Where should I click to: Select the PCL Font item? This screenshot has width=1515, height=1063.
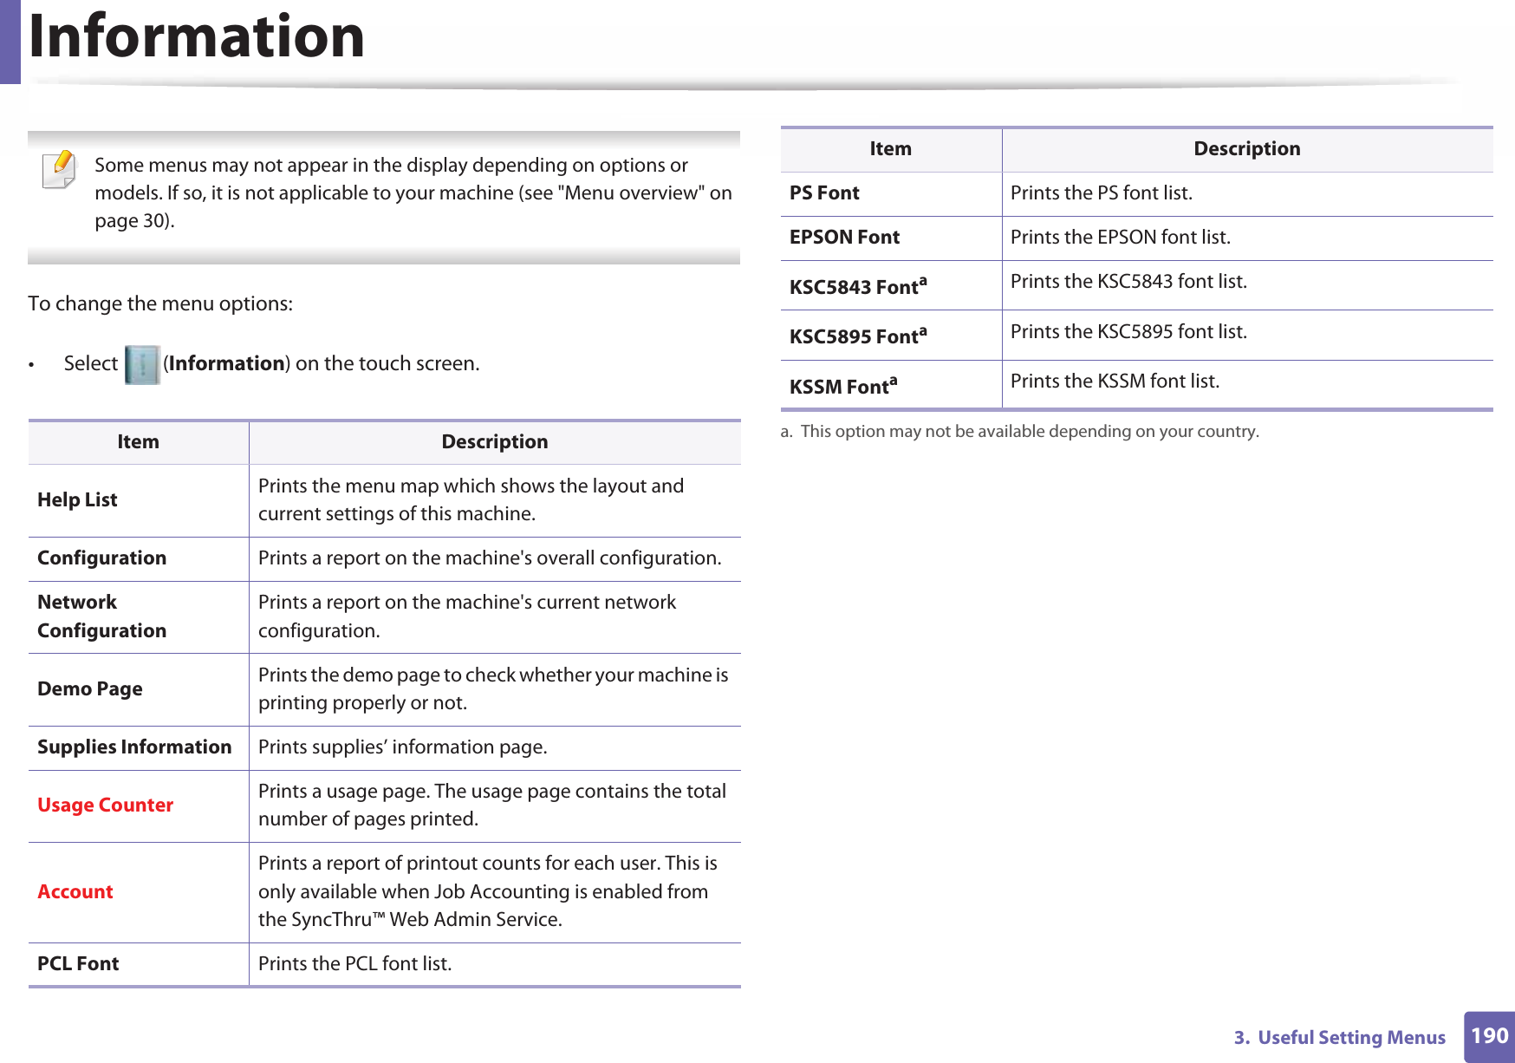[x=78, y=964]
